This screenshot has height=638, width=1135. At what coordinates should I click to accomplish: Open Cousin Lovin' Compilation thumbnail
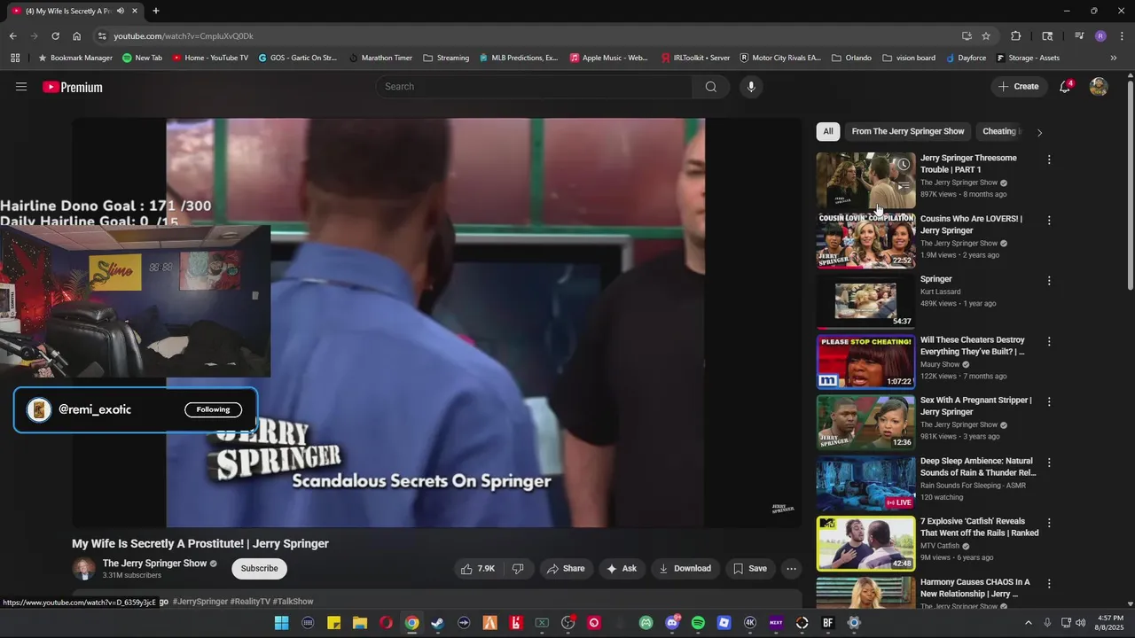tap(865, 240)
